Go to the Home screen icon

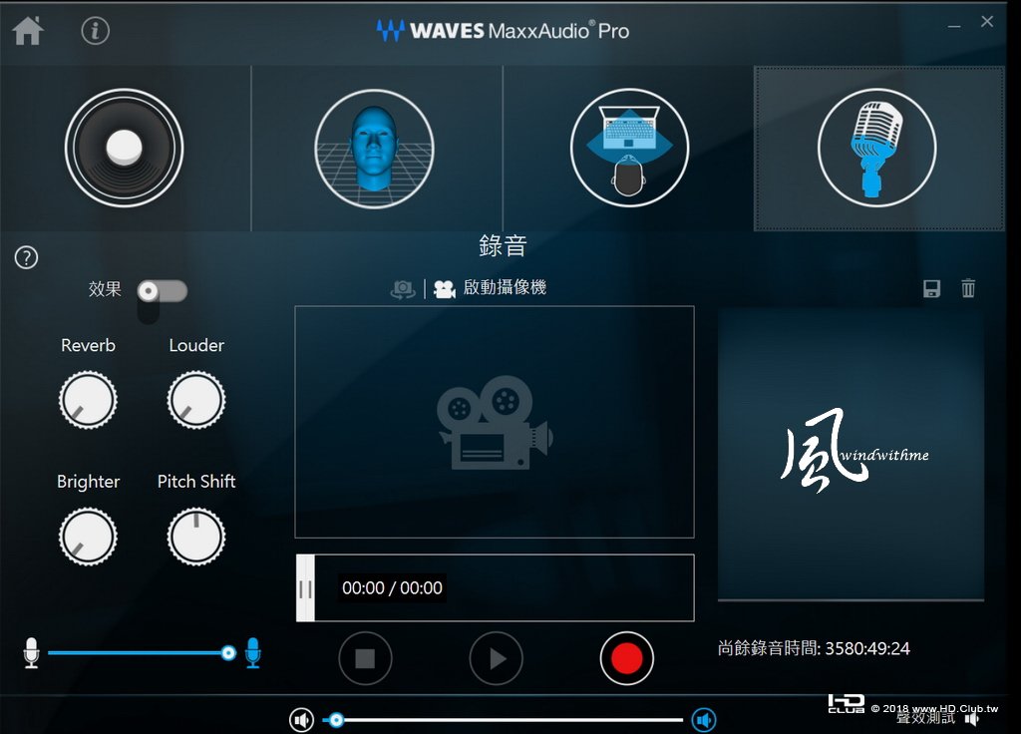(x=28, y=30)
